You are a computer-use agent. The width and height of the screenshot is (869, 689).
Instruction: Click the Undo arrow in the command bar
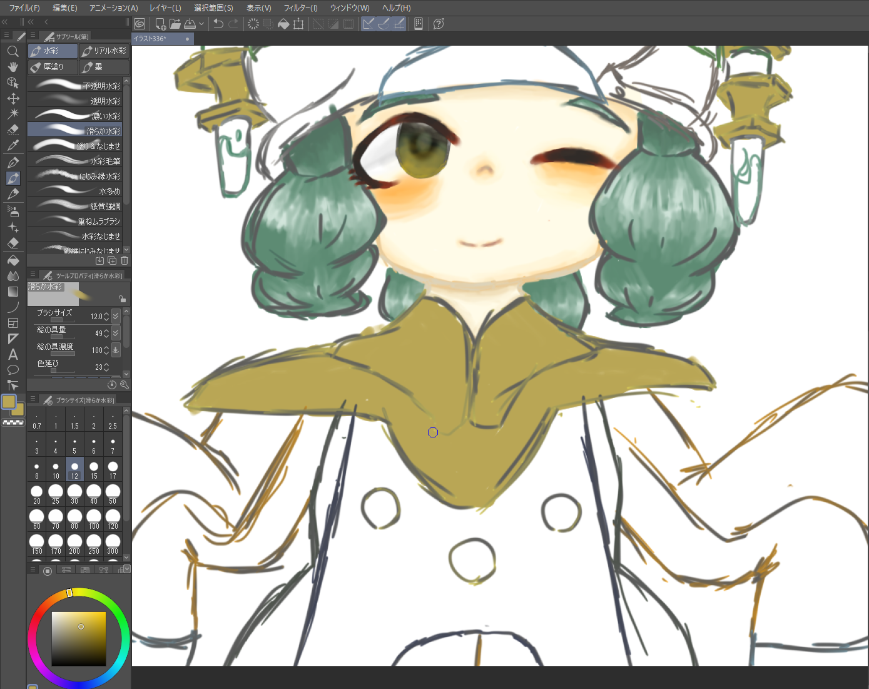click(x=218, y=24)
